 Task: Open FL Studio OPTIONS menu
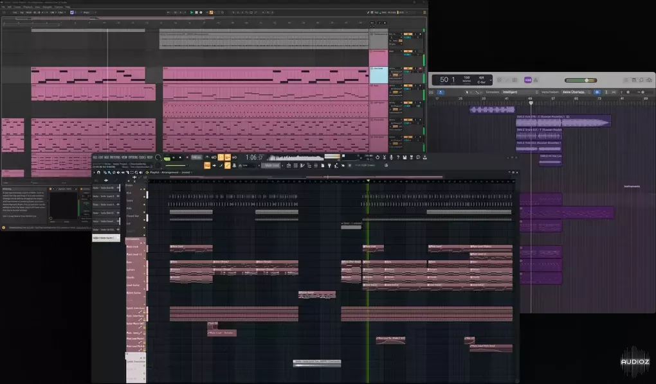click(133, 157)
